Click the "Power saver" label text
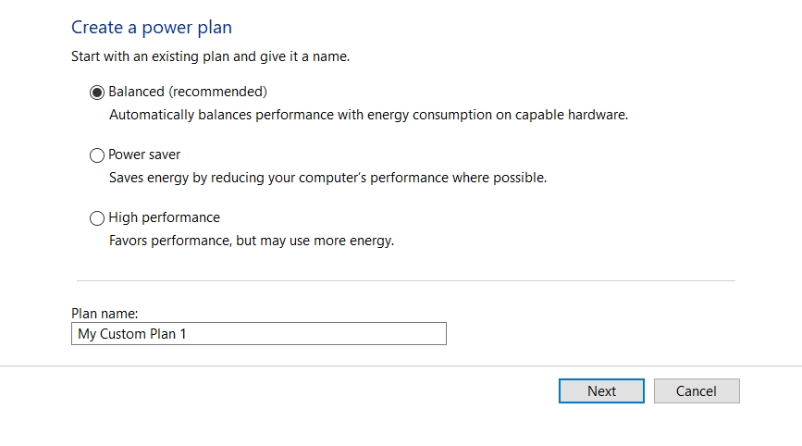 [x=144, y=155]
